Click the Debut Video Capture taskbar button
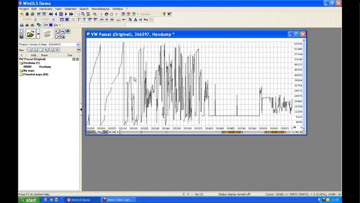The height and width of the screenshot is (203, 360). pos(118,200)
